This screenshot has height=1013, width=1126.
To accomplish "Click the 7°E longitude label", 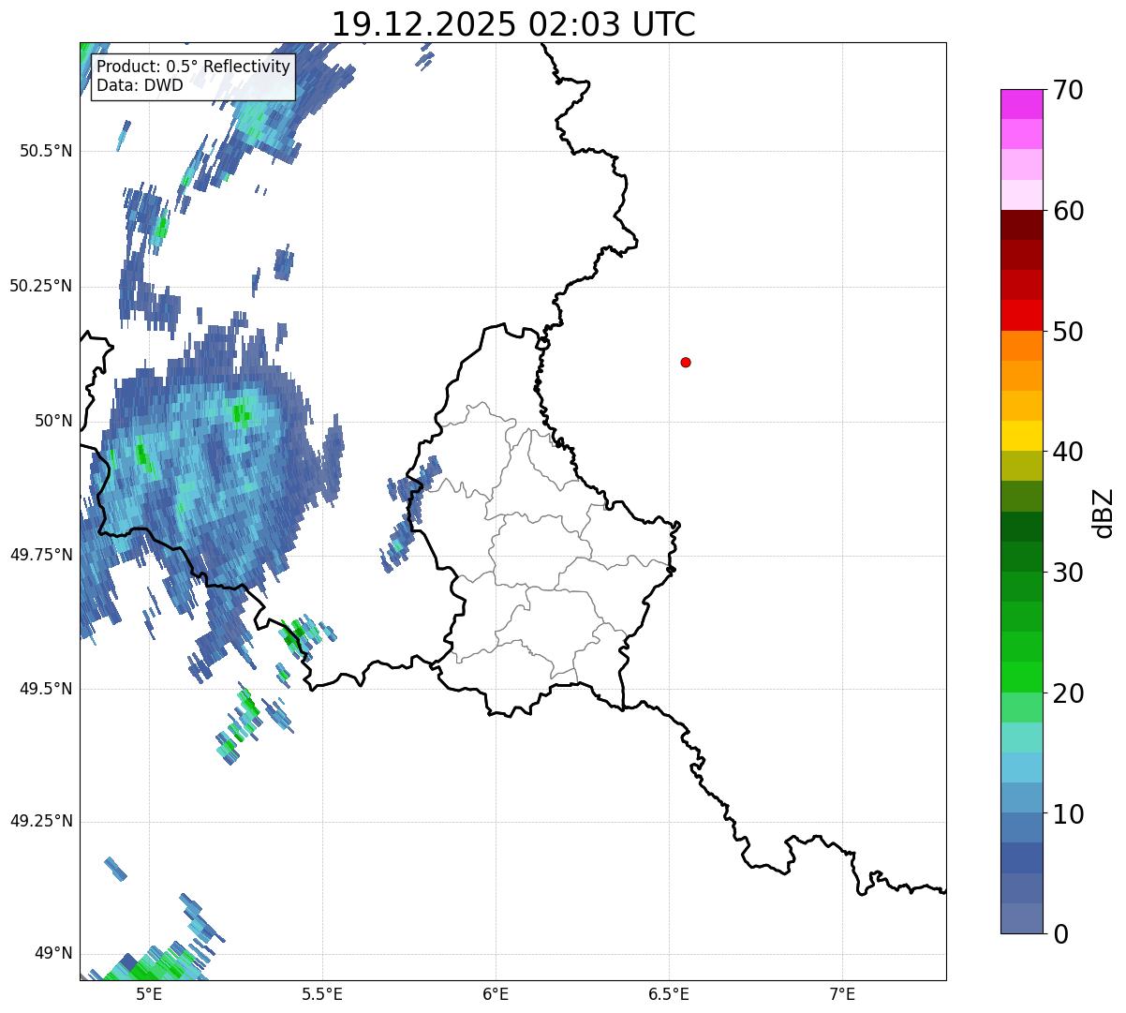I will click(x=842, y=994).
